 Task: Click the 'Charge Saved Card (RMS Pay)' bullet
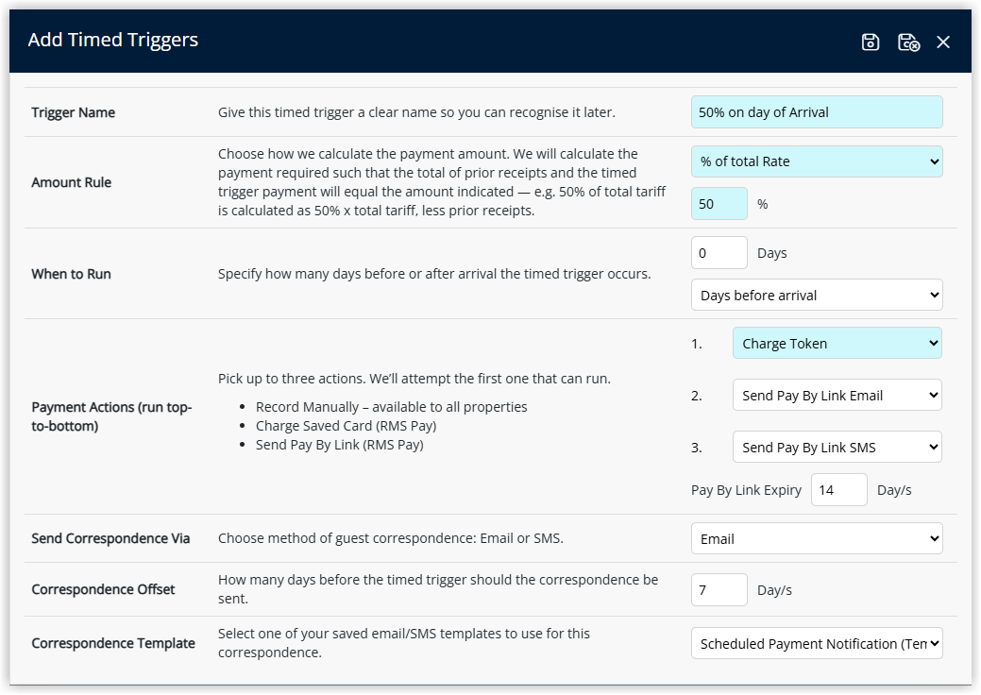pos(346,425)
